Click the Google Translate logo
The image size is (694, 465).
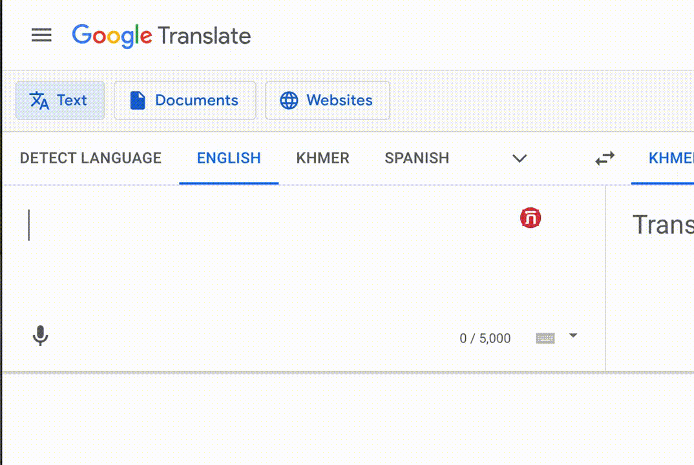click(x=161, y=36)
